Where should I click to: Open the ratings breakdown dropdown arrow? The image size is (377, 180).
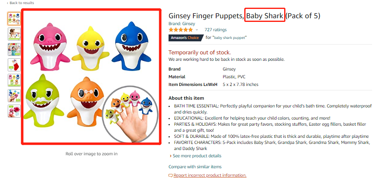(x=197, y=30)
